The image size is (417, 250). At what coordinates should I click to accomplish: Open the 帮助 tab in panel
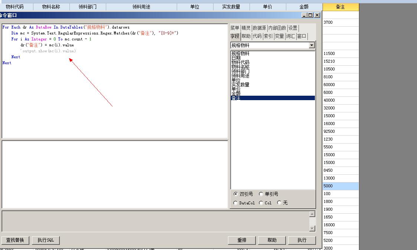click(x=246, y=36)
